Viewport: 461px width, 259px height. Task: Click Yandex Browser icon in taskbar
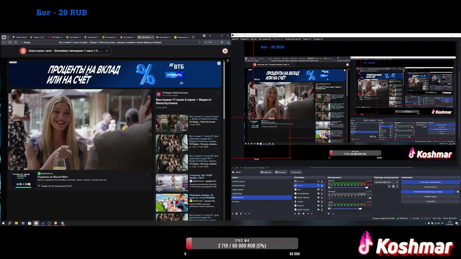click(x=36, y=223)
